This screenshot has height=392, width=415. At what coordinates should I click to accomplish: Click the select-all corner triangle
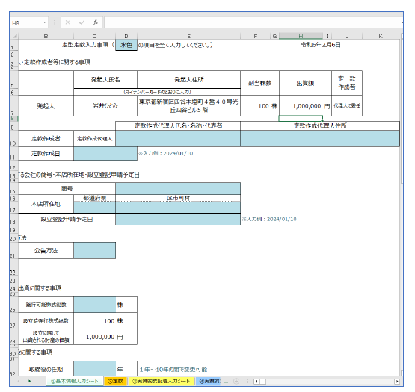pyautogui.click(x=14, y=36)
